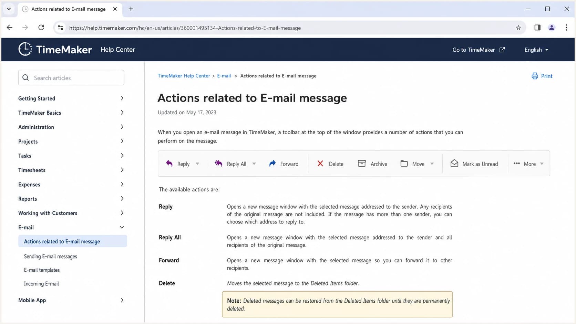Open the English language dropdown
The height and width of the screenshot is (324, 576).
pyautogui.click(x=536, y=50)
